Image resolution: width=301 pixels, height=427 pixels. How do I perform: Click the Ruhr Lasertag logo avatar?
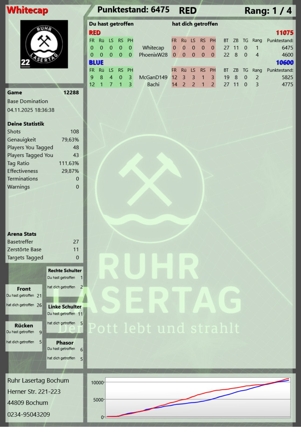[44, 44]
